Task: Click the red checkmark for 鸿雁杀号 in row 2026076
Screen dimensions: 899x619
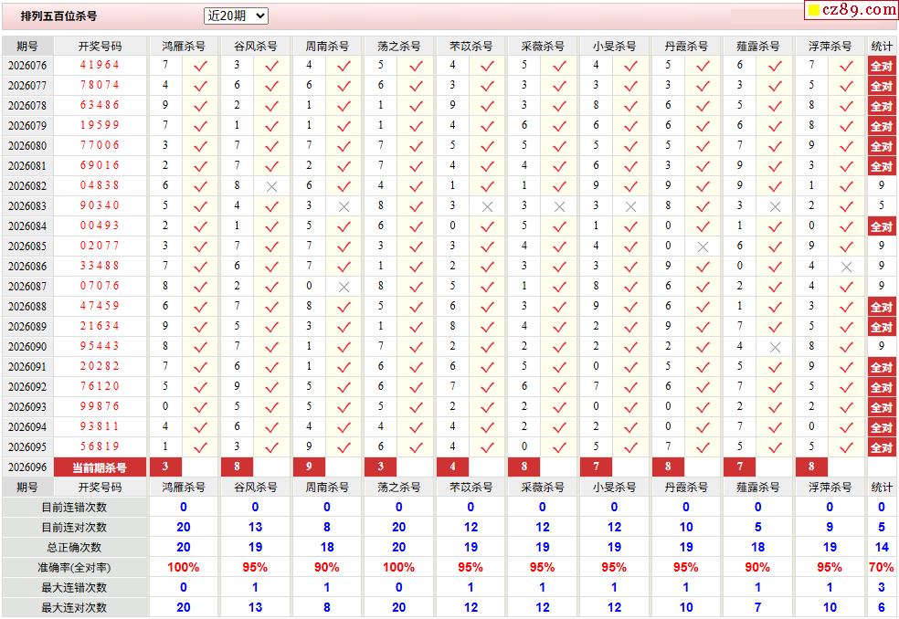Action: [x=200, y=66]
